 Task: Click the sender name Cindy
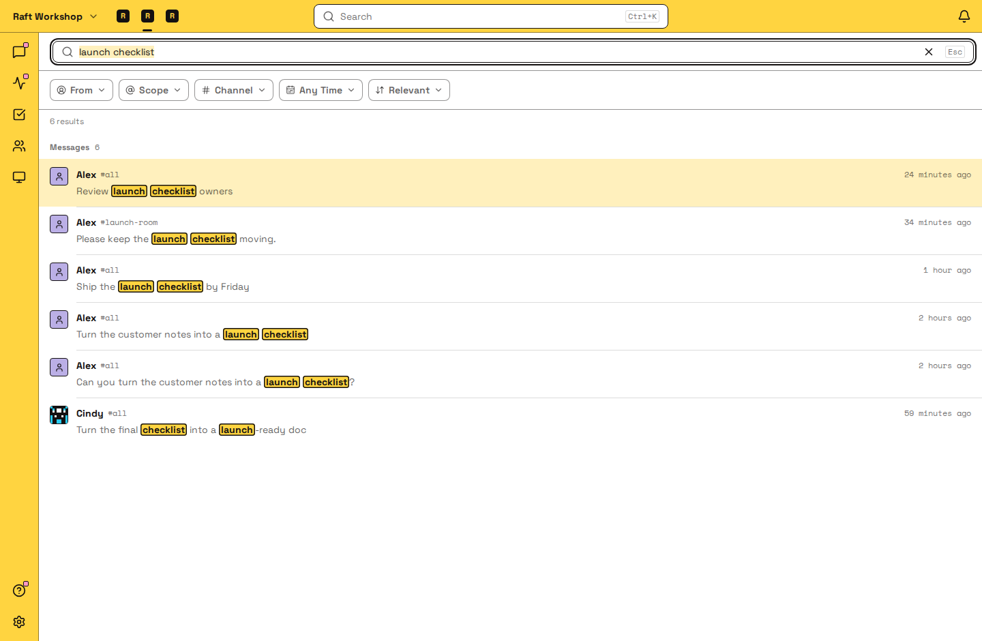pos(90,413)
